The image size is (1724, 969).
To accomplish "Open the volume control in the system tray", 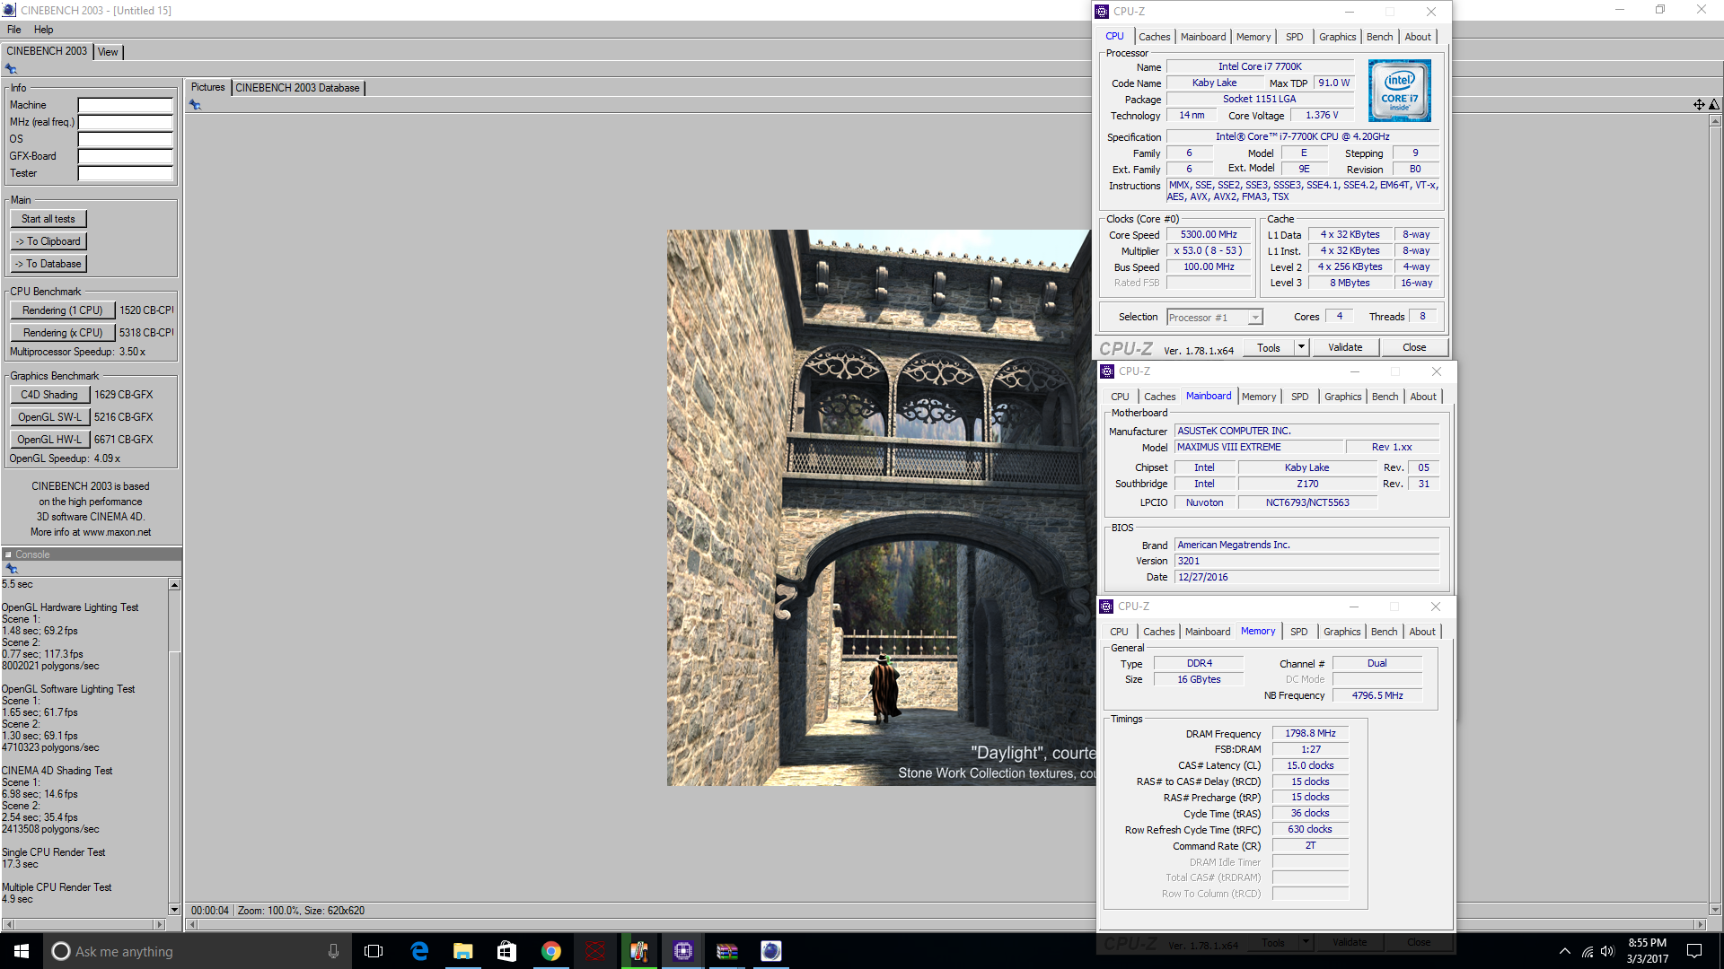I will [1607, 951].
